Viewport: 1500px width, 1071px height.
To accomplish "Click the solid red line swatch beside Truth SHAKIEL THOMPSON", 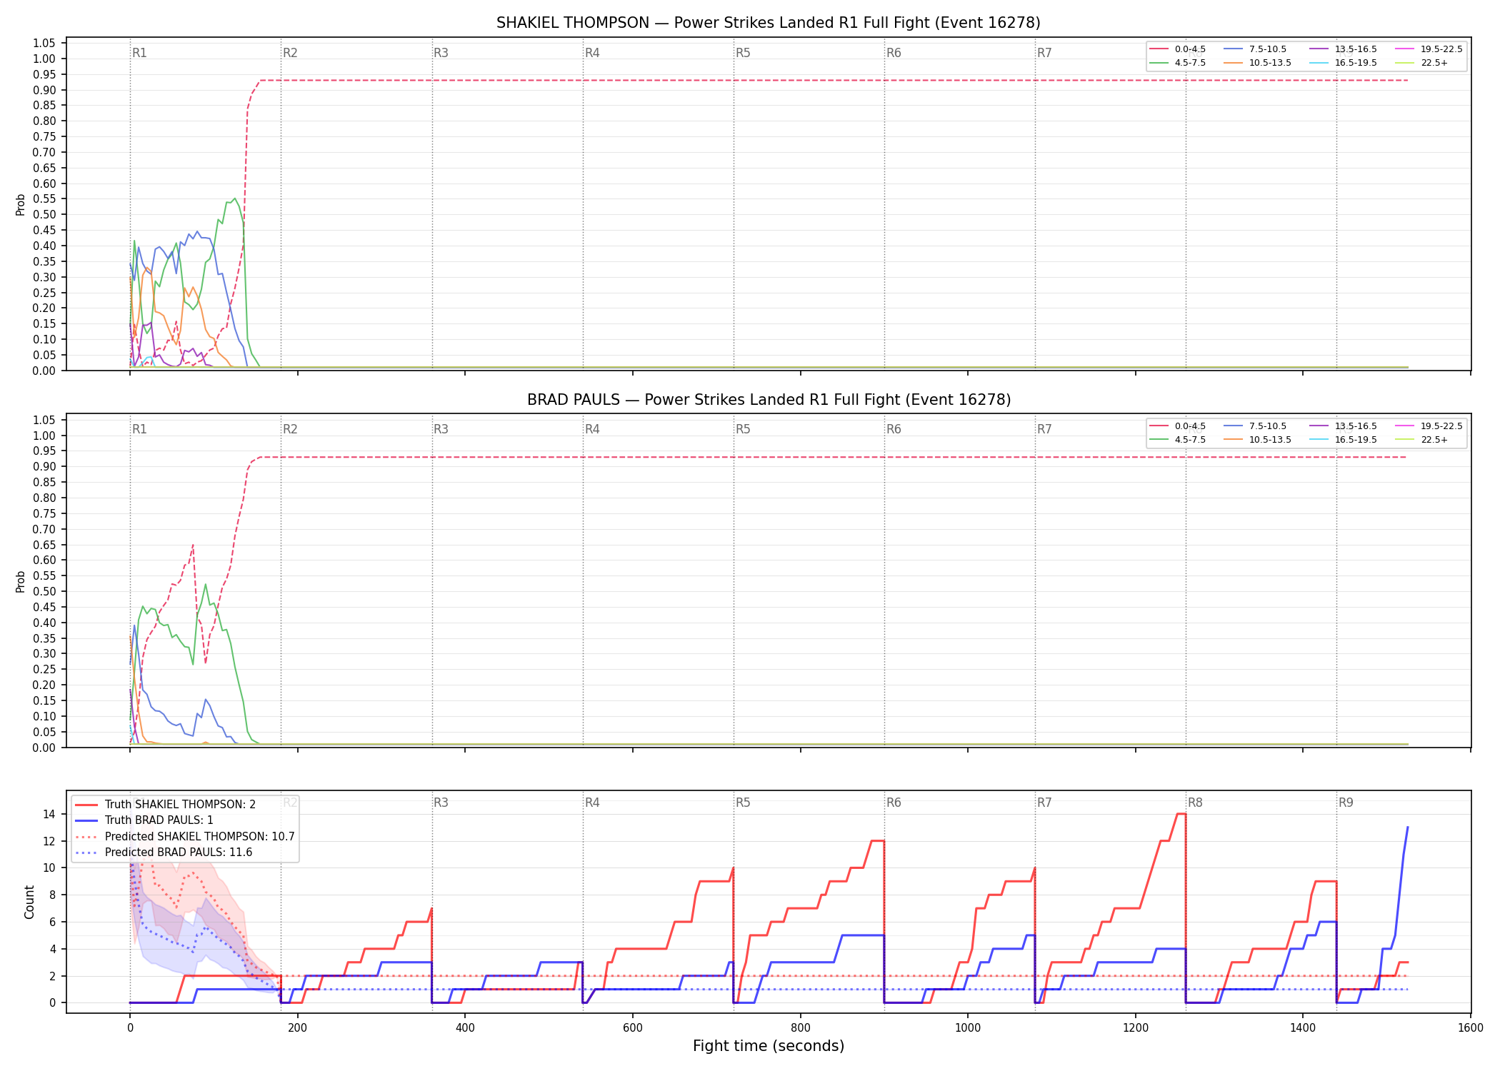I will 87,805.
